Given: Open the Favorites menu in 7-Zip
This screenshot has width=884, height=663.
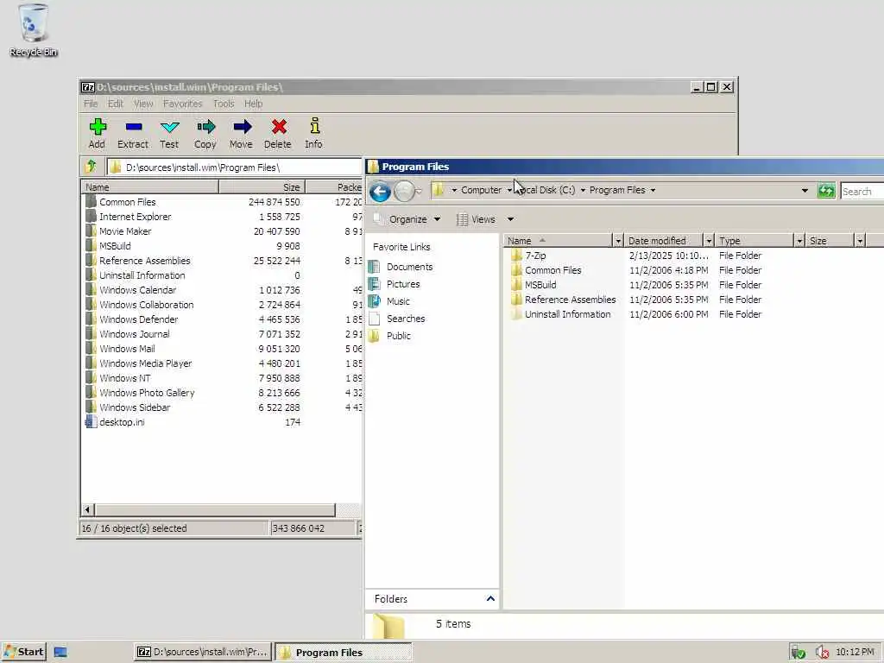Looking at the screenshot, I should 183,104.
